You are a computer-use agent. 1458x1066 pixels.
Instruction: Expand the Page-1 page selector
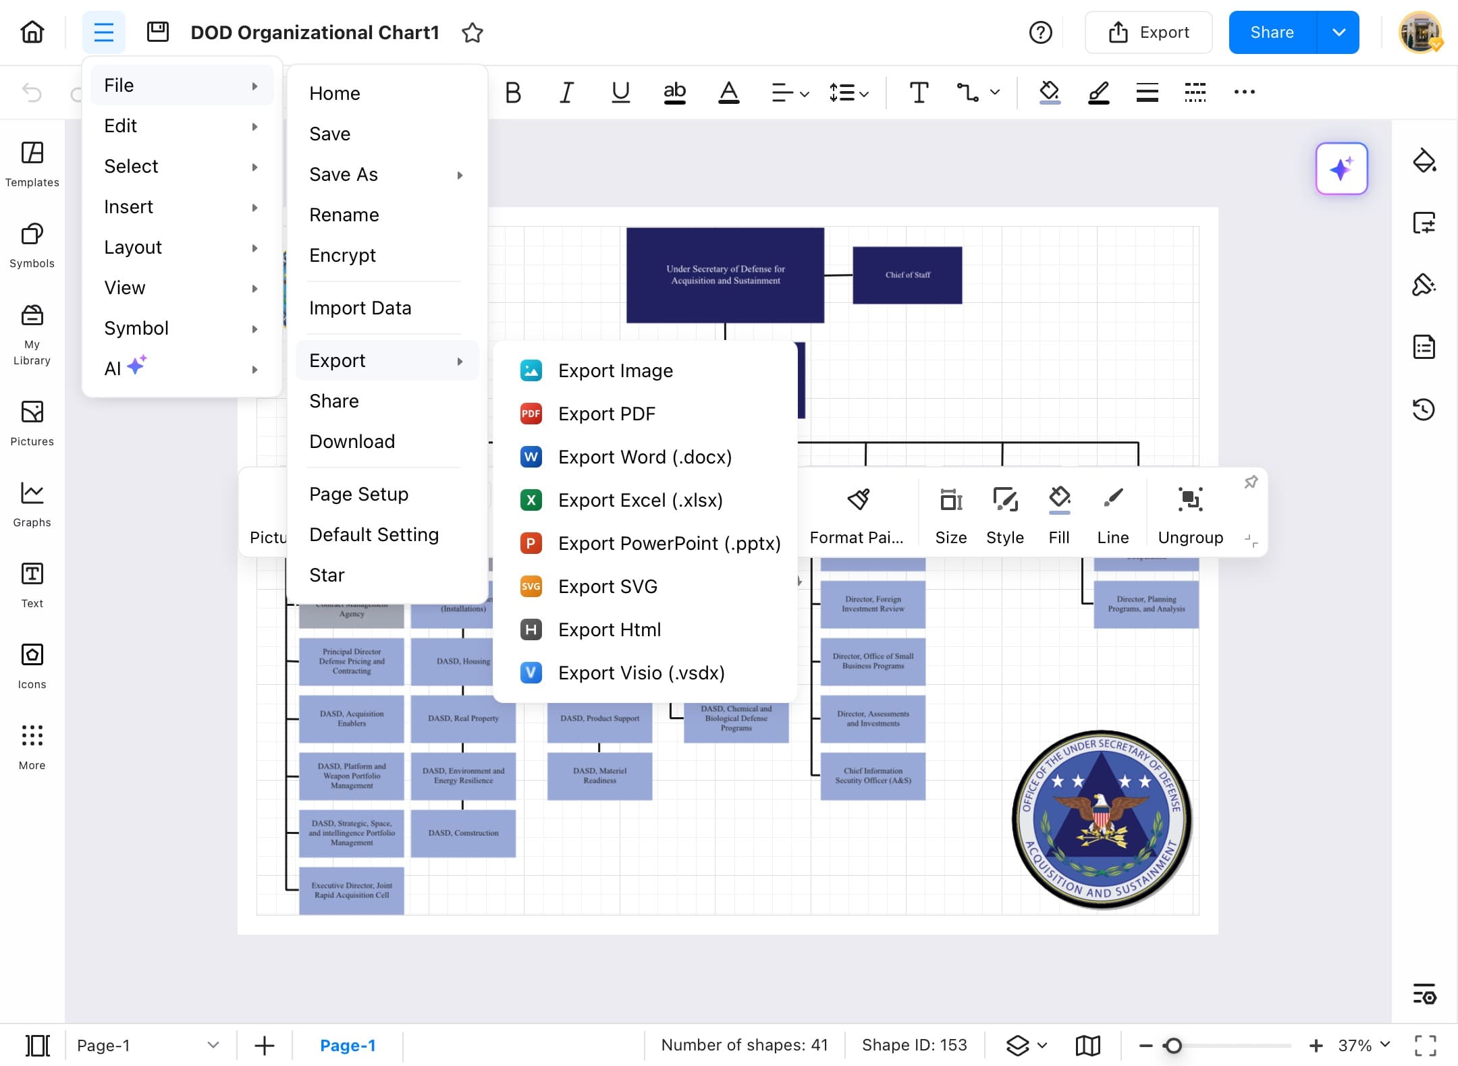coord(213,1045)
